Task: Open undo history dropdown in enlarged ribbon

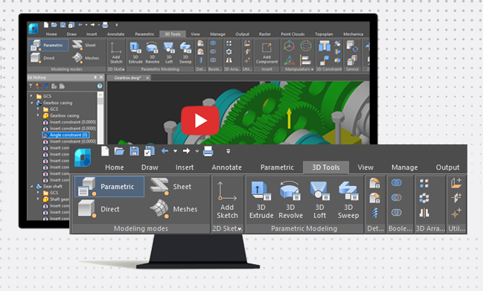Action: pos(175,151)
